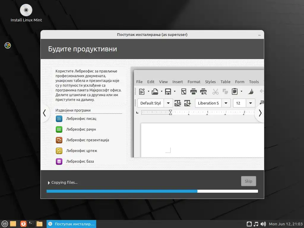Image resolution: width=304 pixels, height=228 pixels.
Task: Click the New Style toolbar icon
Action: click(x=188, y=103)
